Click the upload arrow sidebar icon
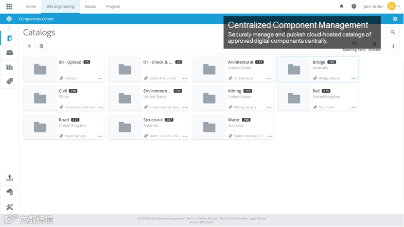This screenshot has width=404, height=227. tap(10, 178)
